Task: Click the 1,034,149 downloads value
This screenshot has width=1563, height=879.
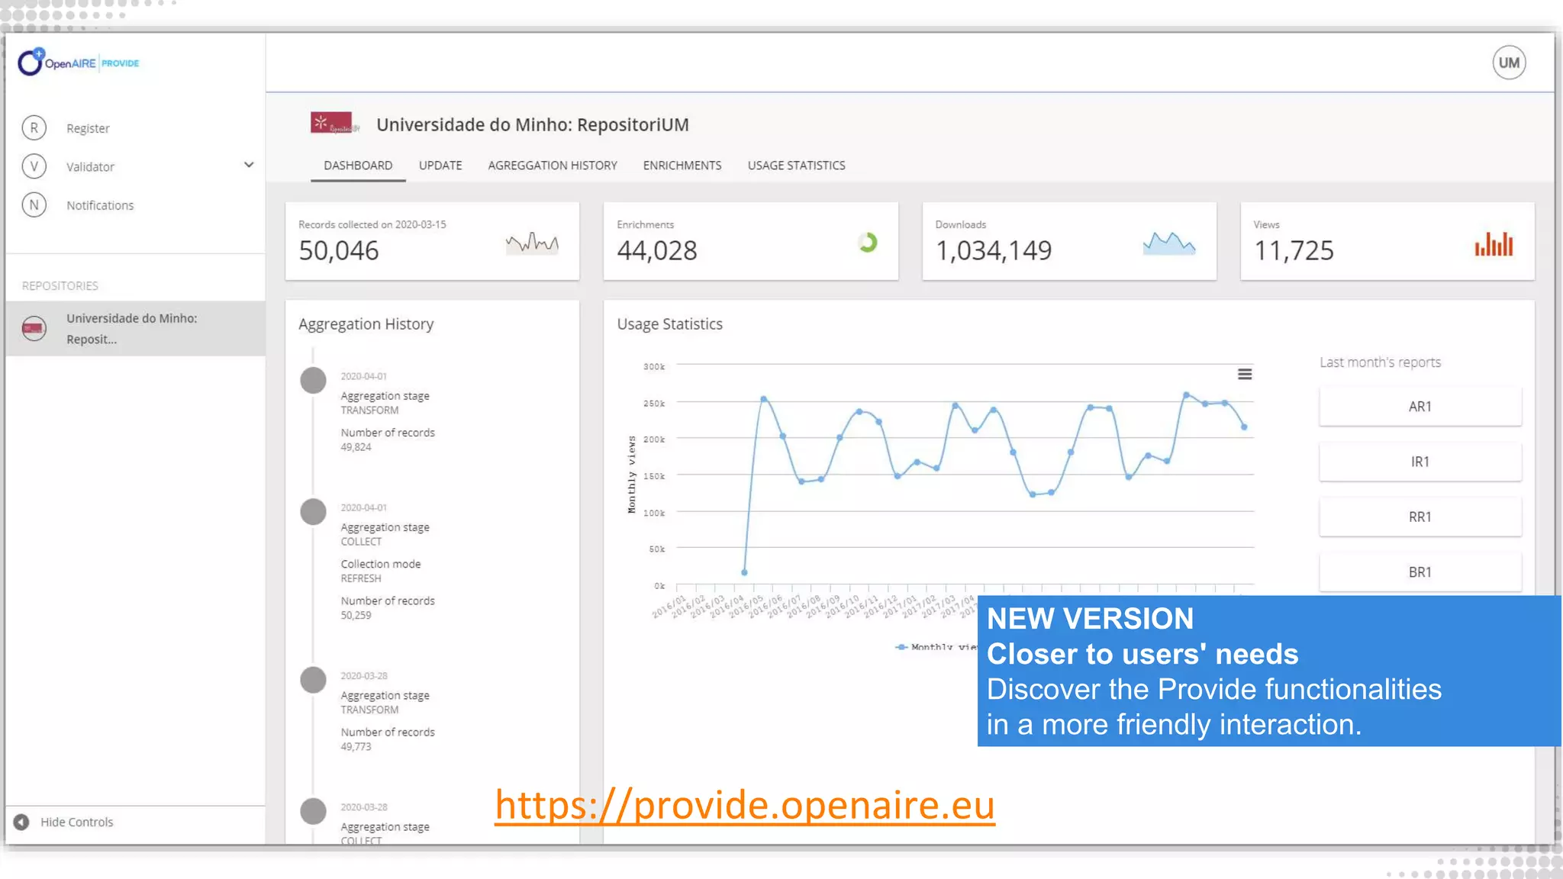Action: click(994, 250)
